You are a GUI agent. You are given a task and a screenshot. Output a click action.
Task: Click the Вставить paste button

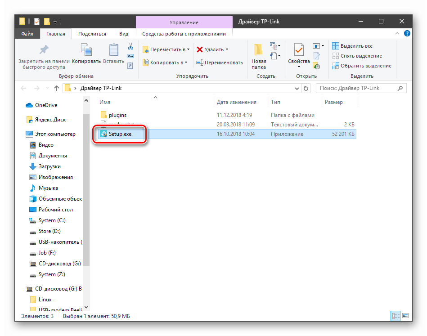click(113, 54)
